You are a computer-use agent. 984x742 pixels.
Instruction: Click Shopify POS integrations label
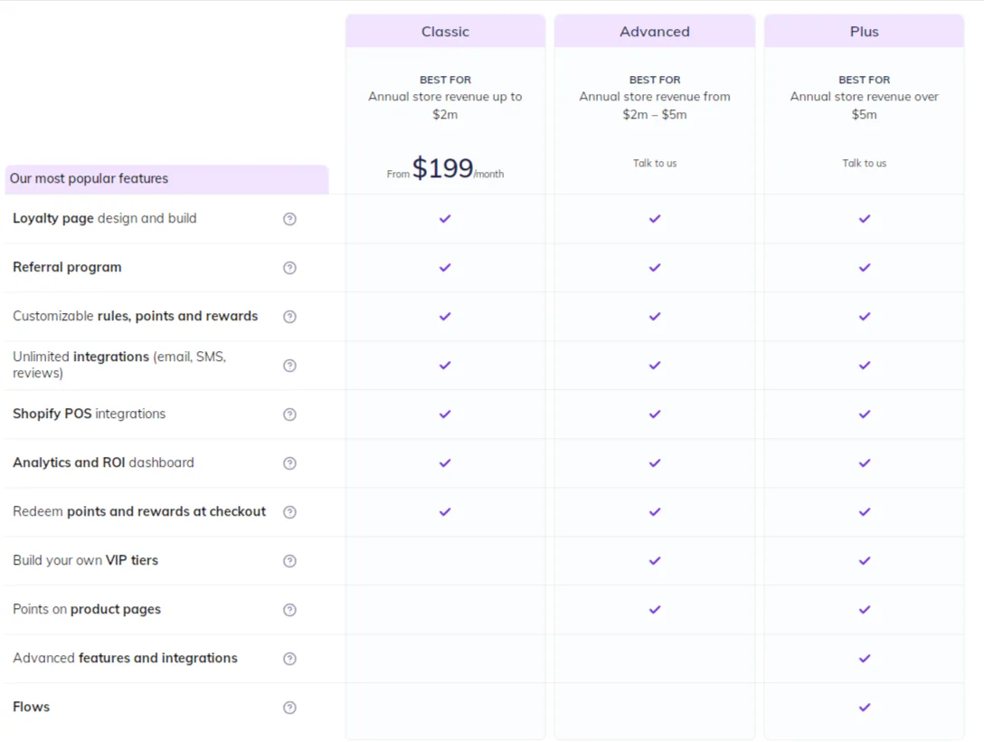point(90,414)
